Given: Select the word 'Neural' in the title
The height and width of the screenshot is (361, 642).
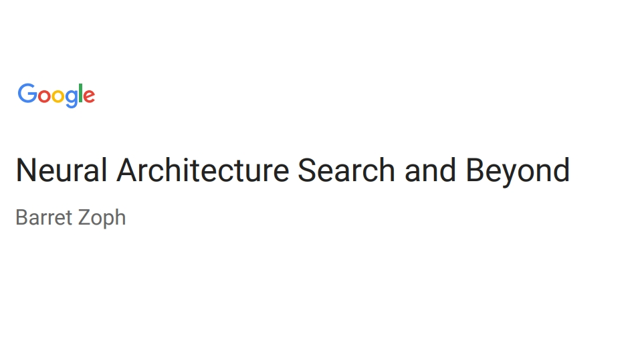Looking at the screenshot, I should pyautogui.click(x=62, y=170).
